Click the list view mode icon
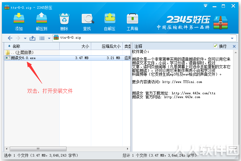The image size is (241, 161). pyautogui.click(x=42, y=38)
